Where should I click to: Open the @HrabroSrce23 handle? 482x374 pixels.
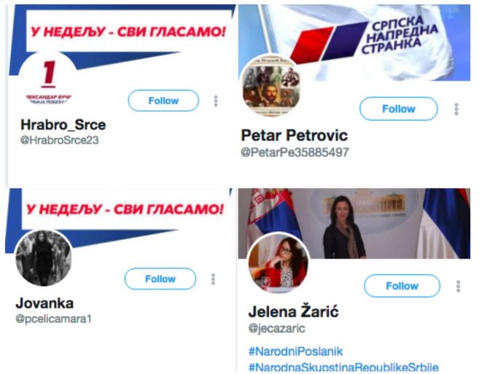click(59, 140)
